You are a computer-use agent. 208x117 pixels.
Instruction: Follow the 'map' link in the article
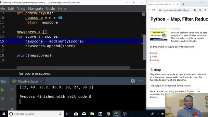point(155,53)
